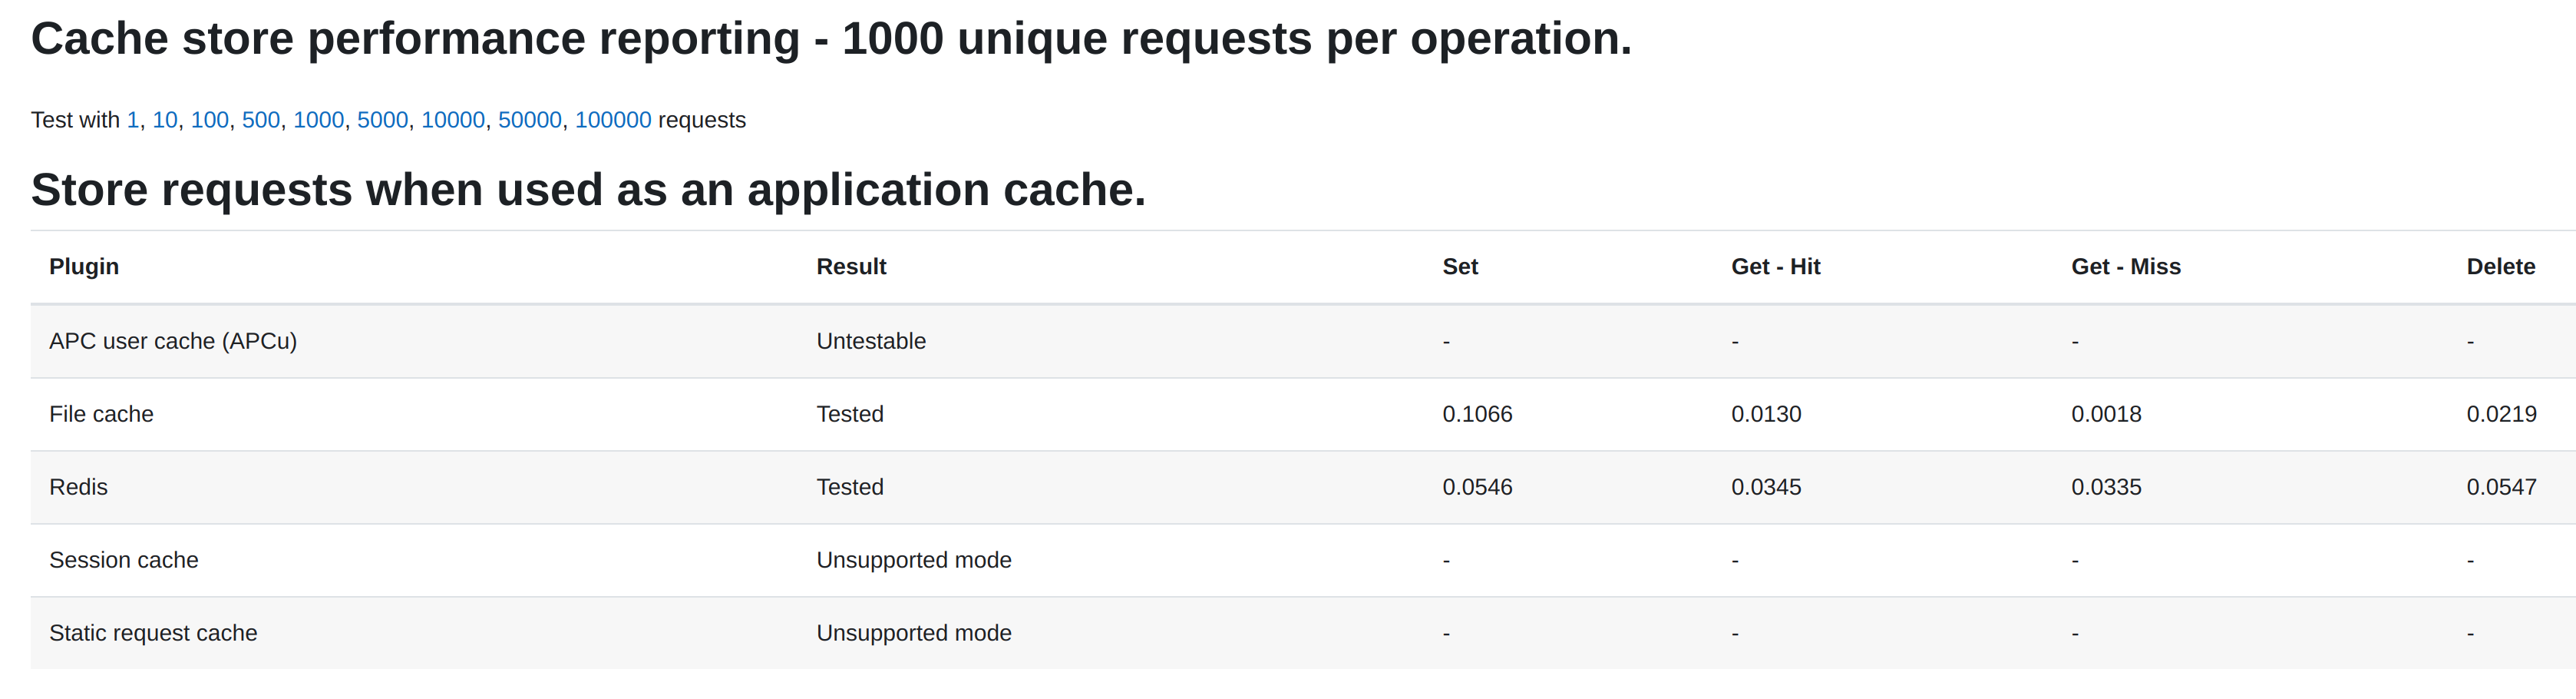Select the 50000 requests link
Screen dimensions: 2576x699
530,120
